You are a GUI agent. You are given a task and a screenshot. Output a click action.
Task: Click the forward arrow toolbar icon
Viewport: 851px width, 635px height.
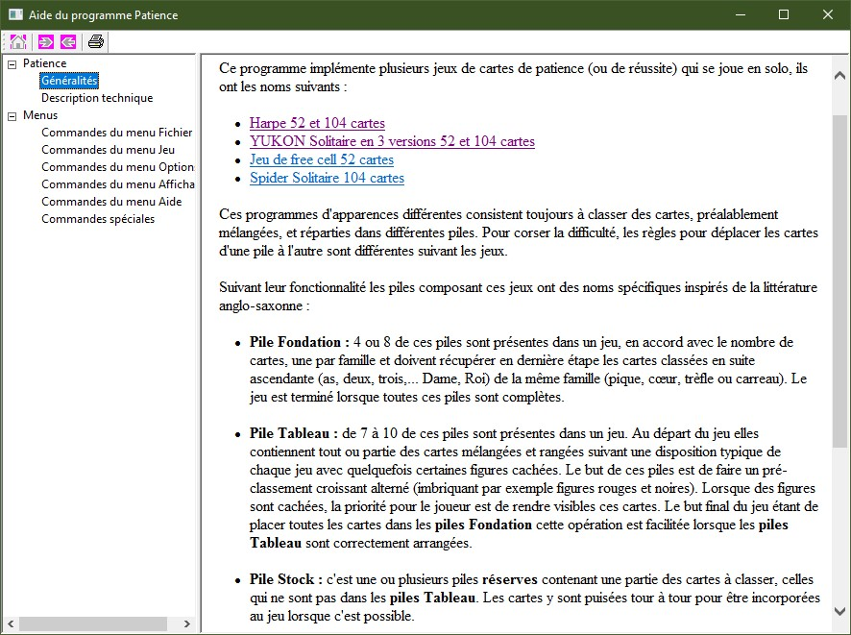click(x=44, y=41)
